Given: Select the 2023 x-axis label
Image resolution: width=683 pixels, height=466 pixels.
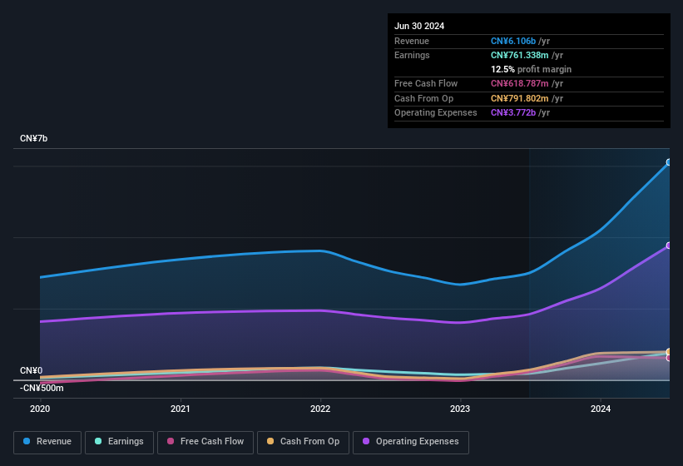Looking at the screenshot, I should [460, 409].
